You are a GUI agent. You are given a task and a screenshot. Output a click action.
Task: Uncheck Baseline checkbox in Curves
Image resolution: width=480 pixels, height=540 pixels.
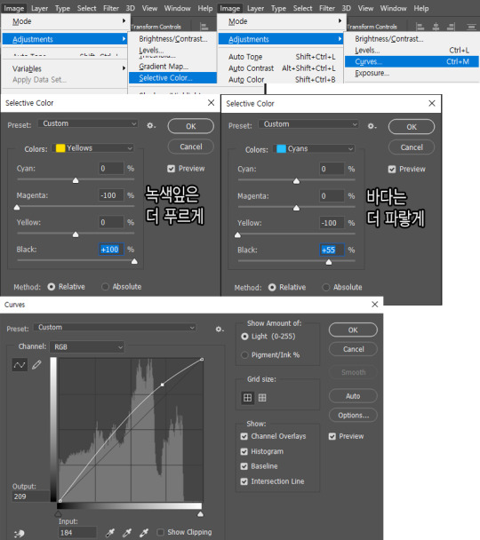(x=244, y=466)
